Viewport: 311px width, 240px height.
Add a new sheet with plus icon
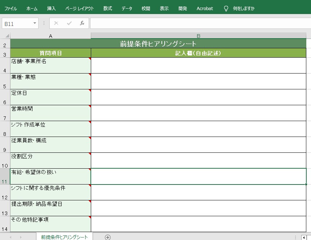[108, 237]
